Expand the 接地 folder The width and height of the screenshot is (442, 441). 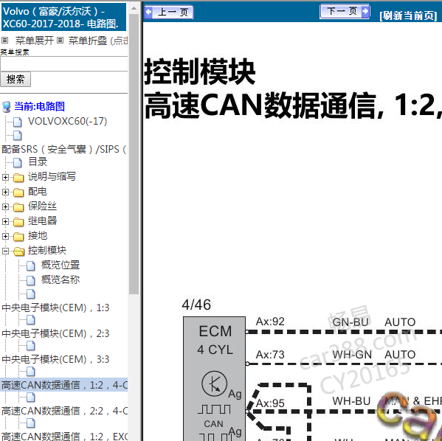pos(5,236)
